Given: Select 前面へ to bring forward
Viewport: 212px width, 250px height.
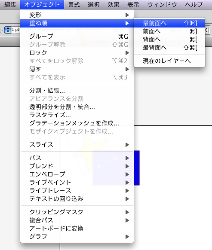Looking at the screenshot, I should [169, 31].
